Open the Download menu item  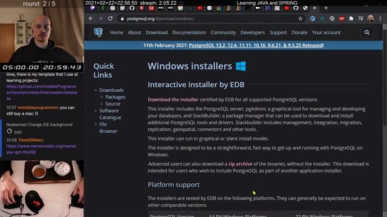[157, 33]
